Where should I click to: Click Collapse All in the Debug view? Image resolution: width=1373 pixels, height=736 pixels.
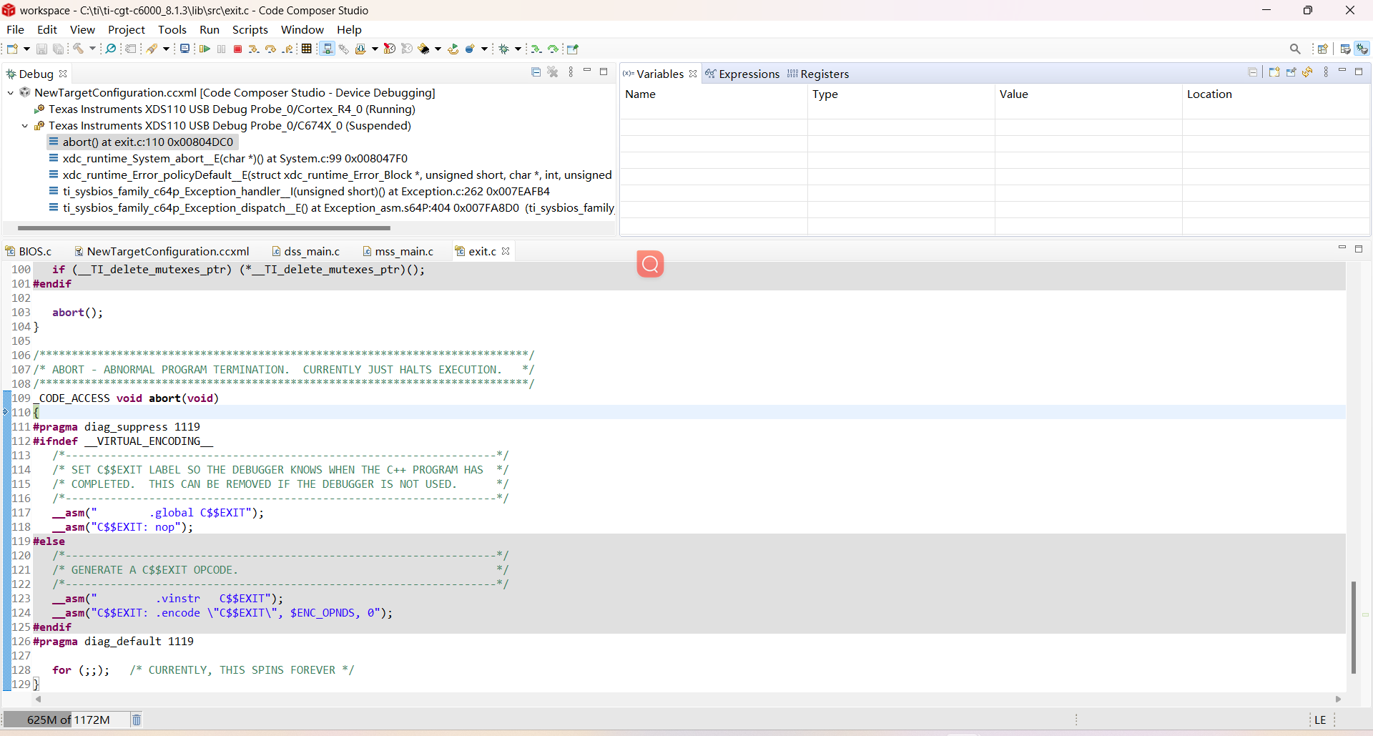[536, 72]
